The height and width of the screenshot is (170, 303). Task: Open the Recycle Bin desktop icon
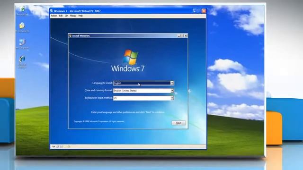click(x=22, y=10)
